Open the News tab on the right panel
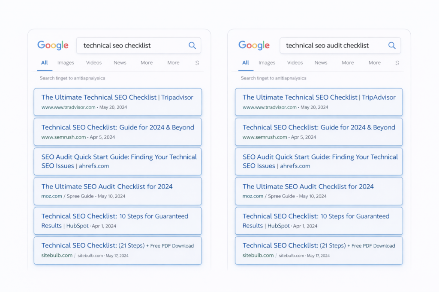Viewport: 439px width, 292px height. [x=321, y=62]
